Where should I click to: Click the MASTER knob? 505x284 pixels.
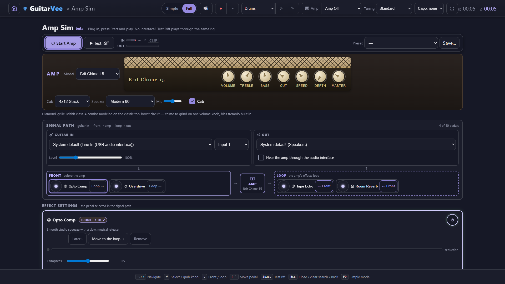coord(339,77)
